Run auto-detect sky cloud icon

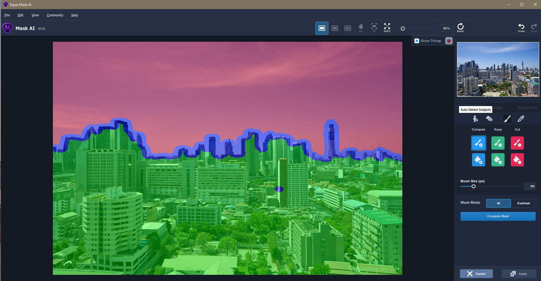point(489,119)
